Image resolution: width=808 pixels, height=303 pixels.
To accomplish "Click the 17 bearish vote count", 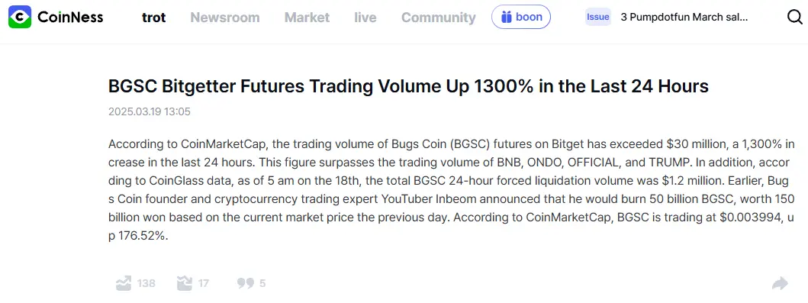I will 204,283.
